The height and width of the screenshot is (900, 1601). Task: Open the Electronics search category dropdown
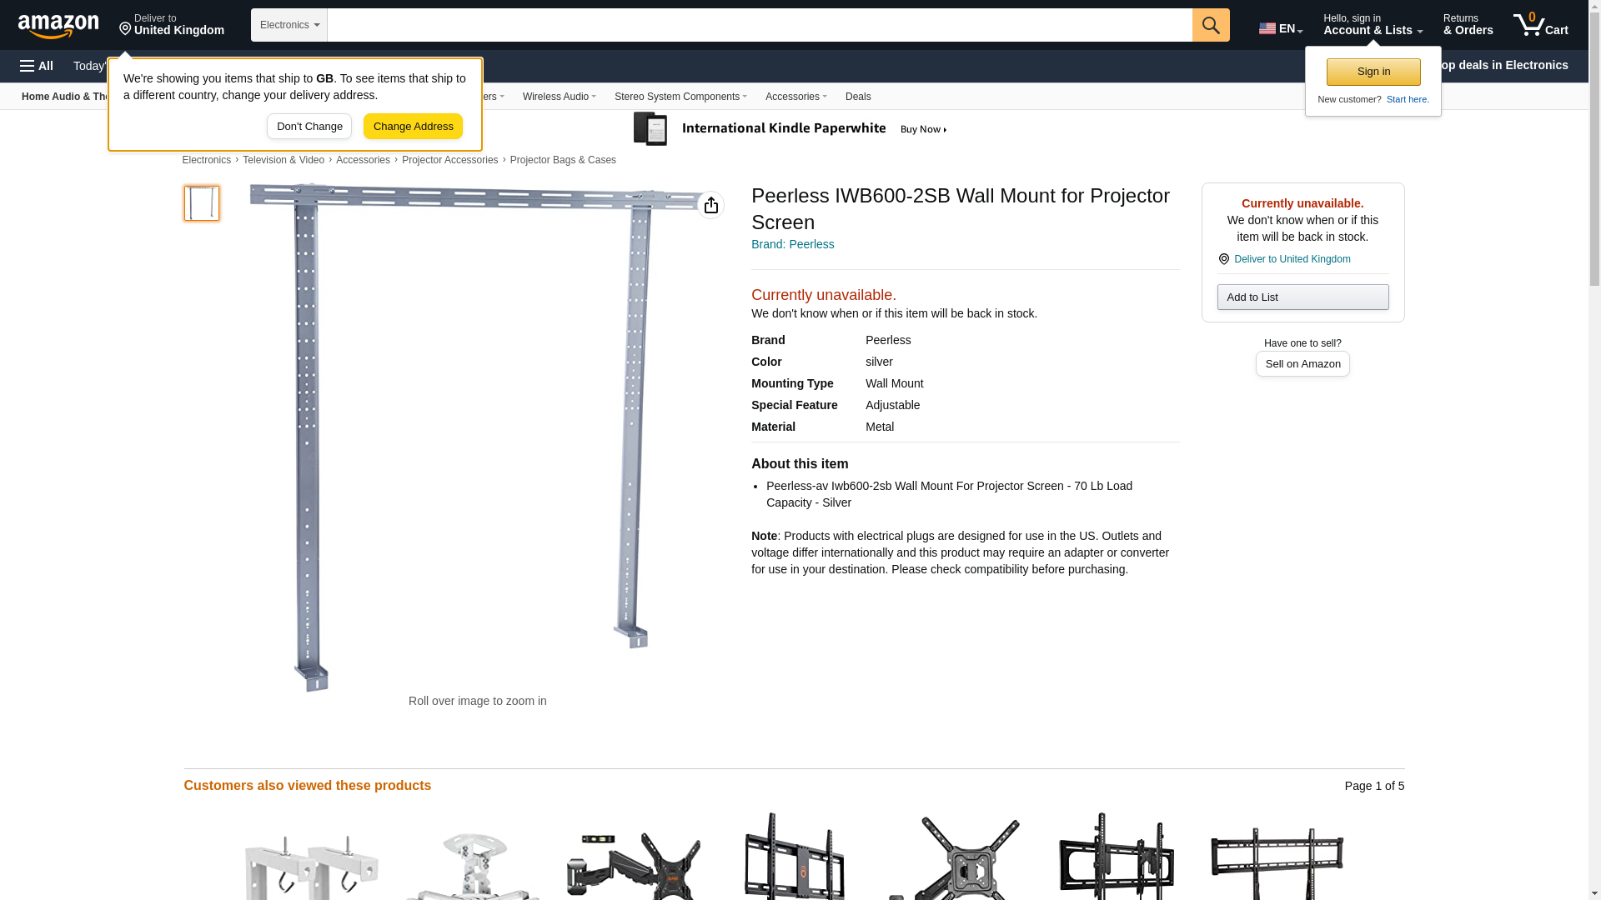click(x=289, y=25)
